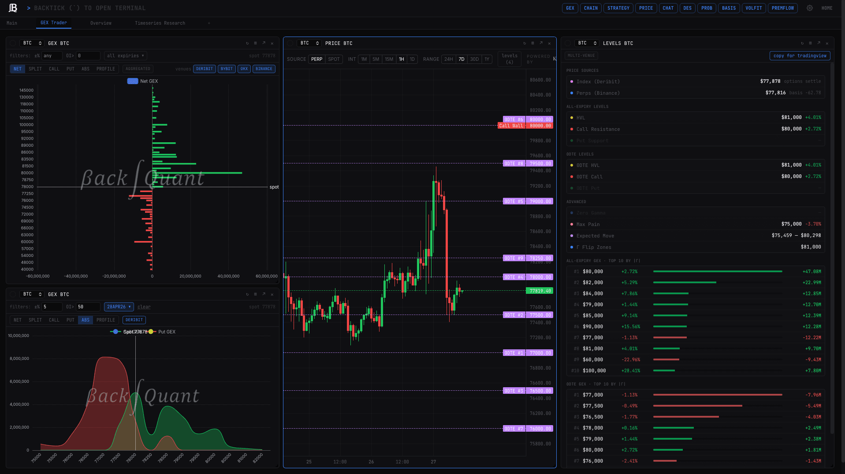
Task: Refresh the lower GEX BTC panel
Action: pyautogui.click(x=247, y=294)
